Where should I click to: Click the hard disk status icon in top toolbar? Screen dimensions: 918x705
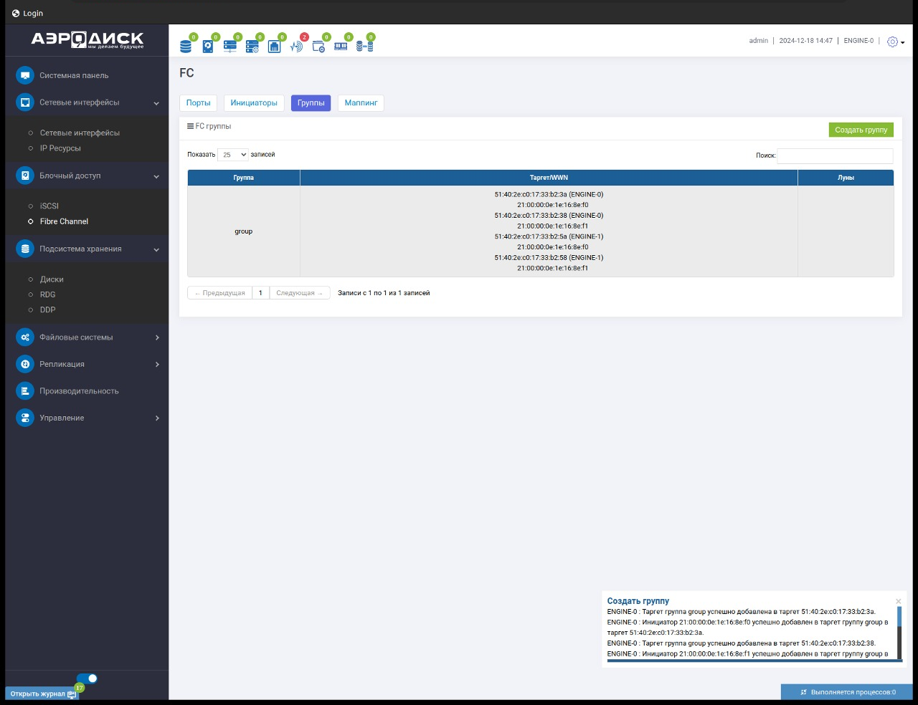coord(208,47)
